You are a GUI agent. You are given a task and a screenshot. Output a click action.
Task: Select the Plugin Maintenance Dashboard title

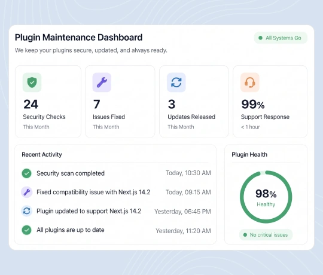(x=79, y=38)
